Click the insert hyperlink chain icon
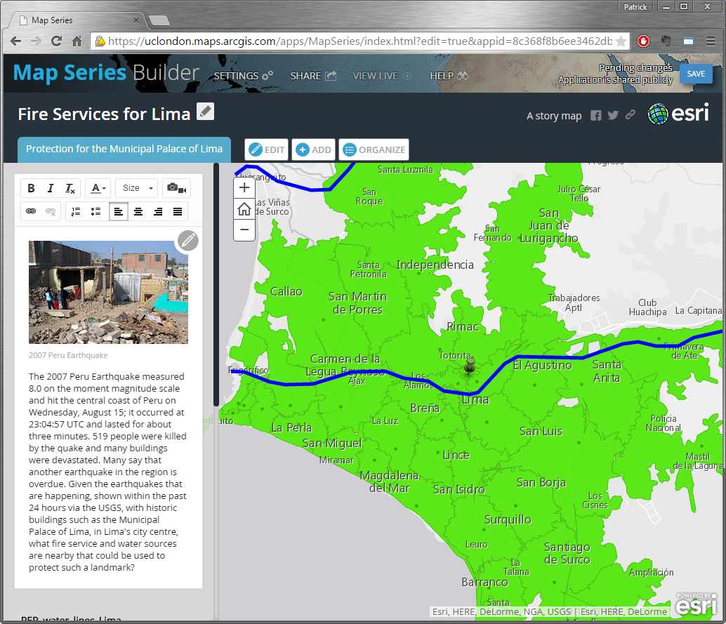The width and height of the screenshot is (726, 624). tap(31, 211)
